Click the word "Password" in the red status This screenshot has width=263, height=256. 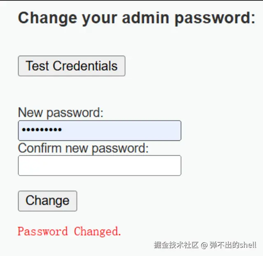point(42,231)
